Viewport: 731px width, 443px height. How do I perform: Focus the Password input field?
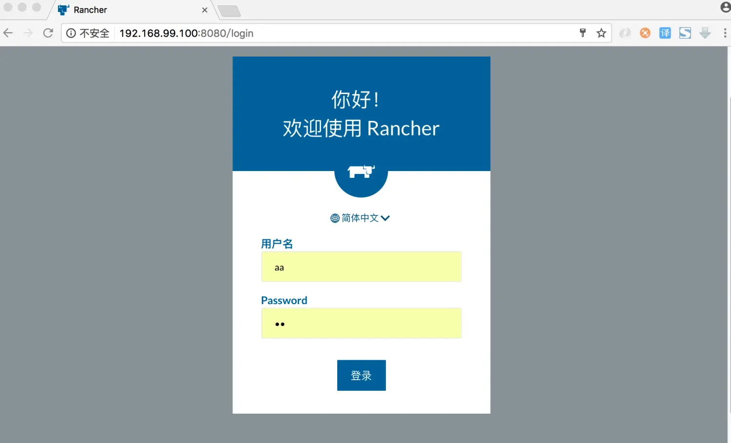361,323
